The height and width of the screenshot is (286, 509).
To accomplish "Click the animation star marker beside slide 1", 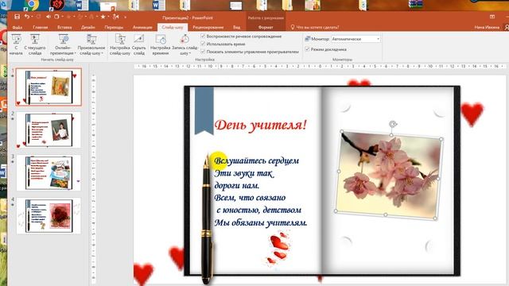I will coord(13,76).
